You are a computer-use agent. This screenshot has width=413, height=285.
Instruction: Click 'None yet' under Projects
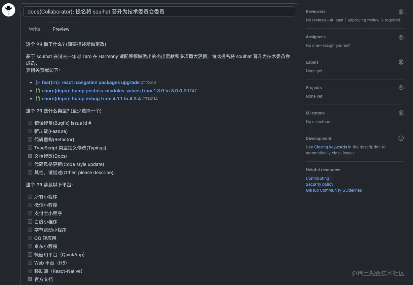click(314, 96)
